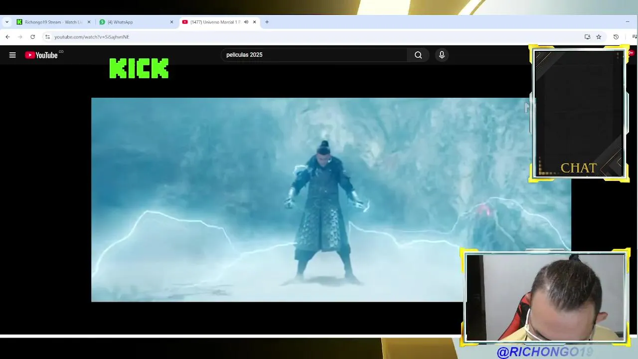
Task: Open the YouTube hamburger guide menu
Action: [12, 55]
